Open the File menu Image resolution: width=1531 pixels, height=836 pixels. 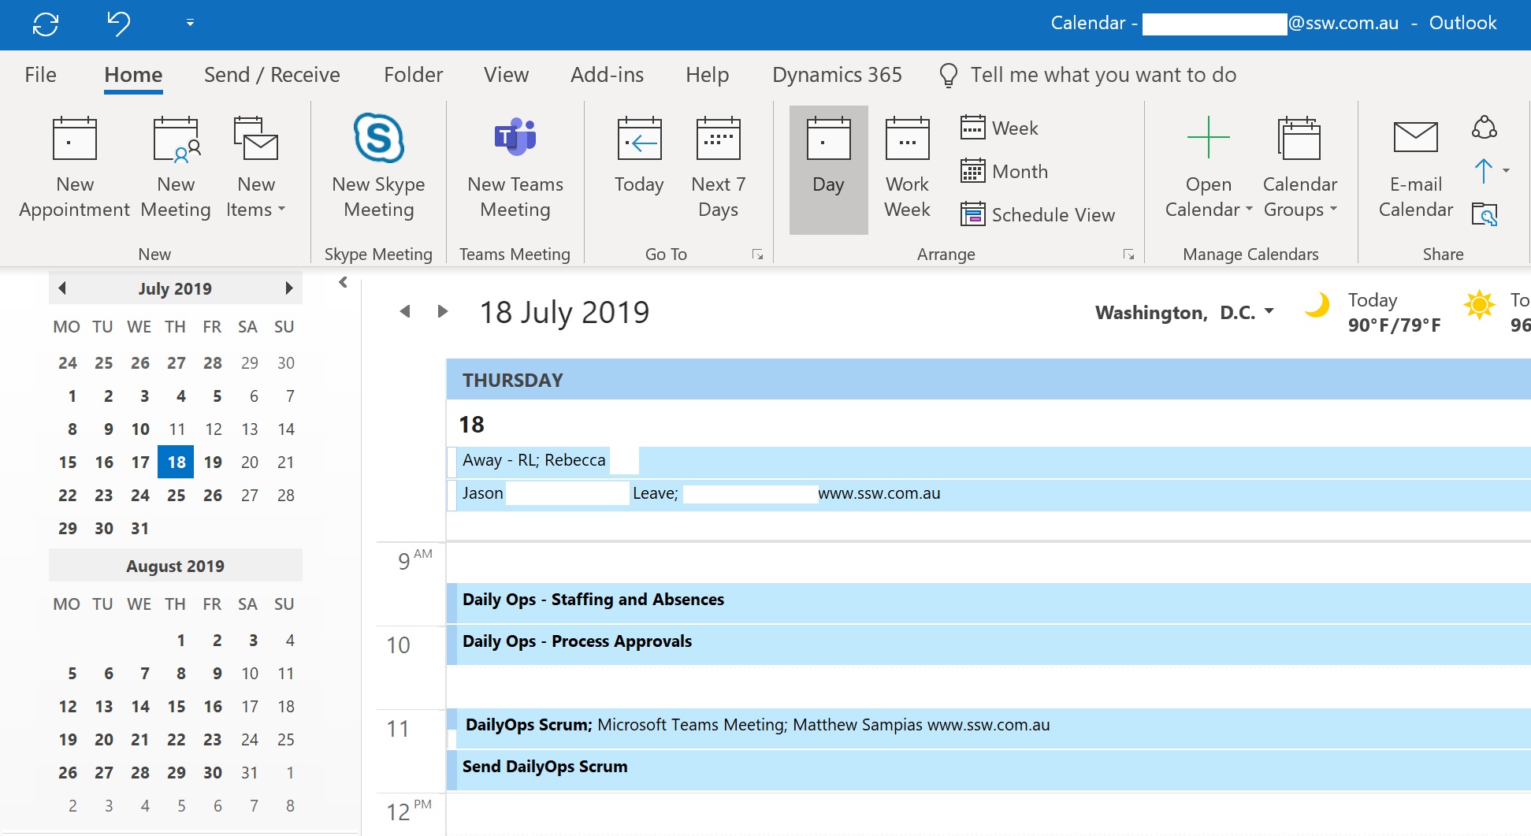tap(40, 75)
